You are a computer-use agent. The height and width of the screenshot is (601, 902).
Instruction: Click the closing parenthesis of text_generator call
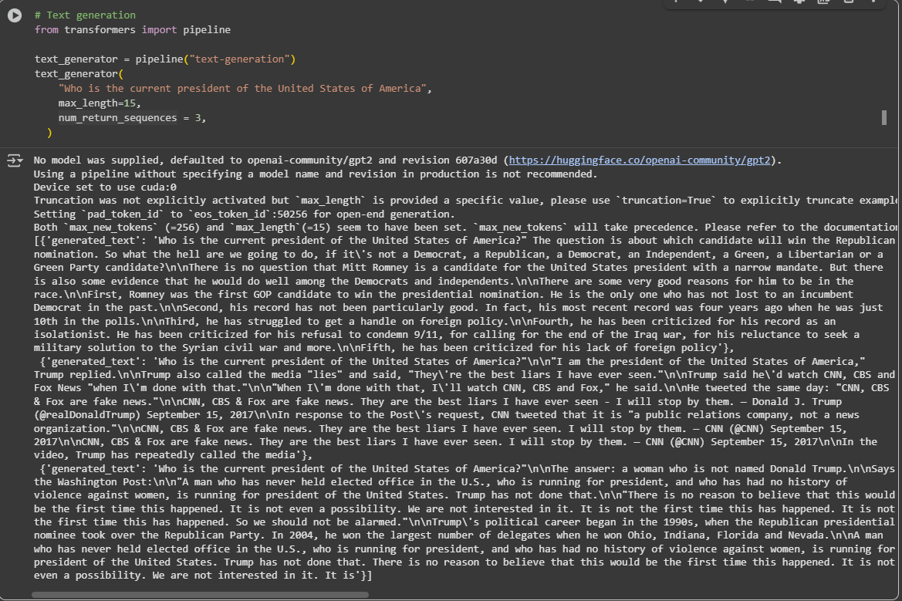tap(50, 133)
